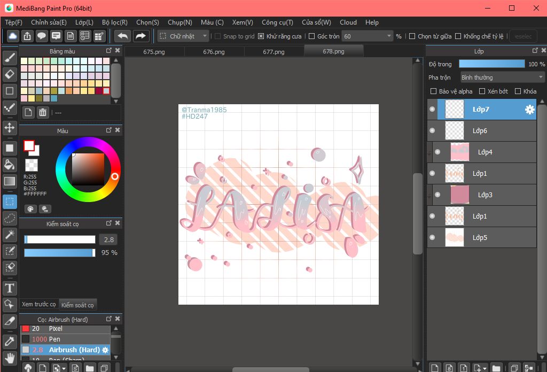Viewport: 547px width, 372px height.
Task: Select layer Lớp5
Action: pos(482,237)
